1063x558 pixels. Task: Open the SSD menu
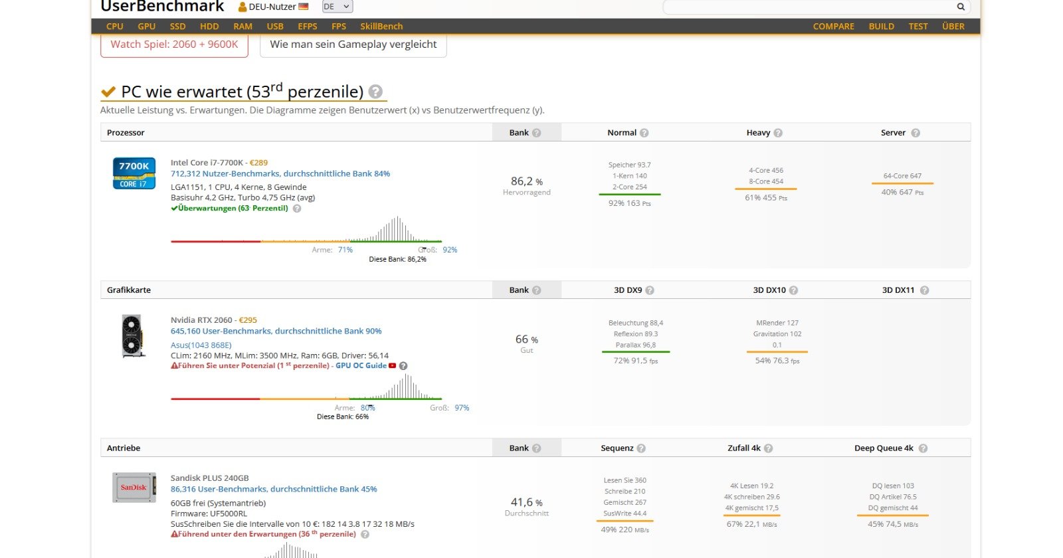pyautogui.click(x=177, y=27)
